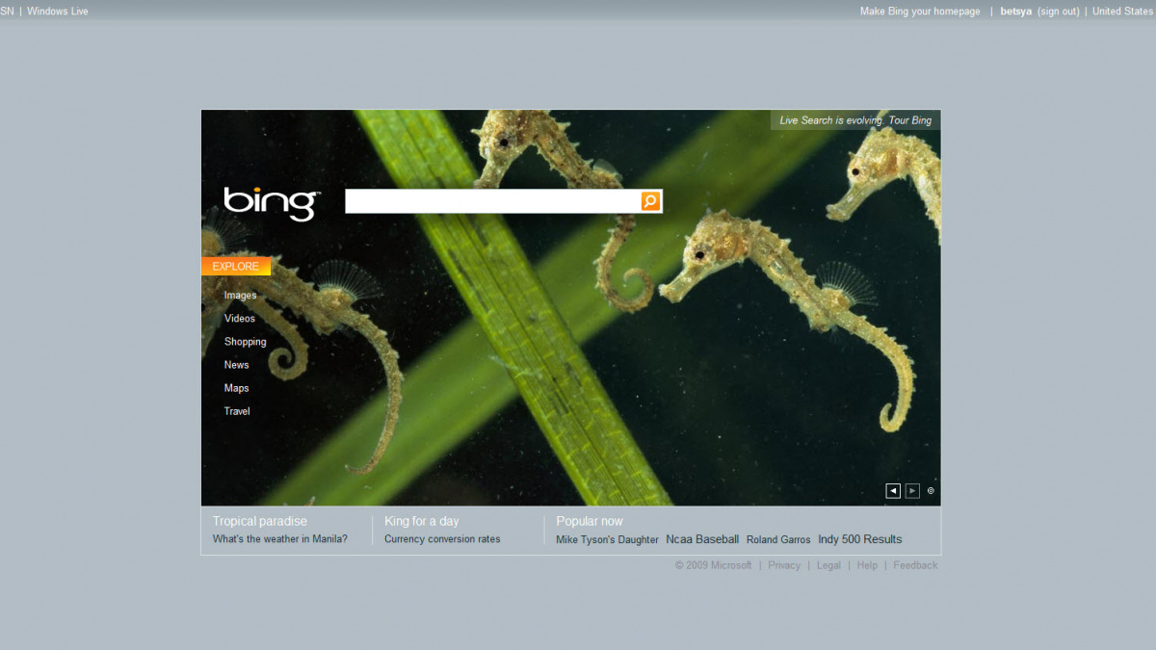Click the orange magnifier search button
1156x650 pixels.
(x=650, y=201)
